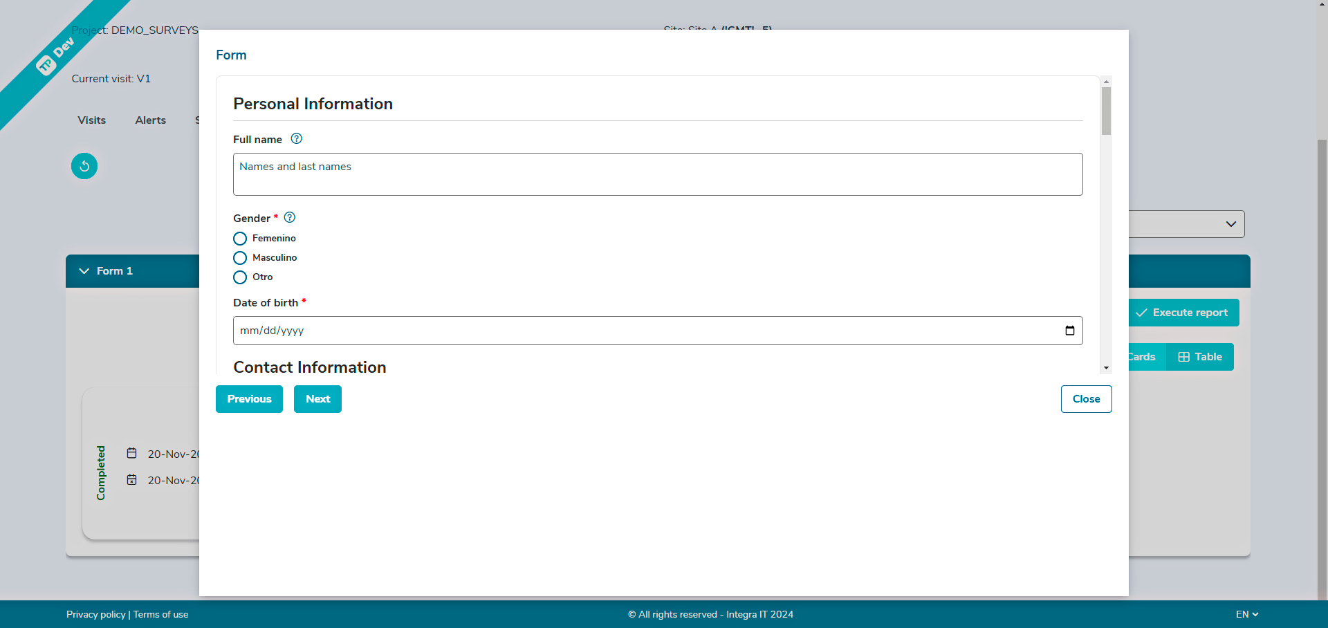
Task: Click the circular refresh icon button
Action: pyautogui.click(x=84, y=166)
